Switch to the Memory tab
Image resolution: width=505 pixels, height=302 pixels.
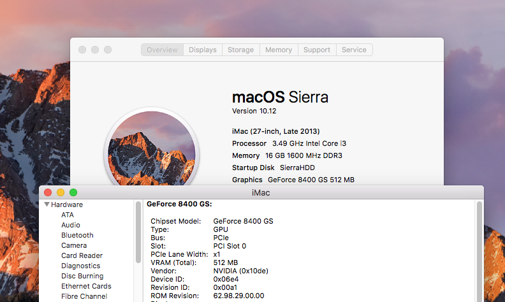pos(279,50)
